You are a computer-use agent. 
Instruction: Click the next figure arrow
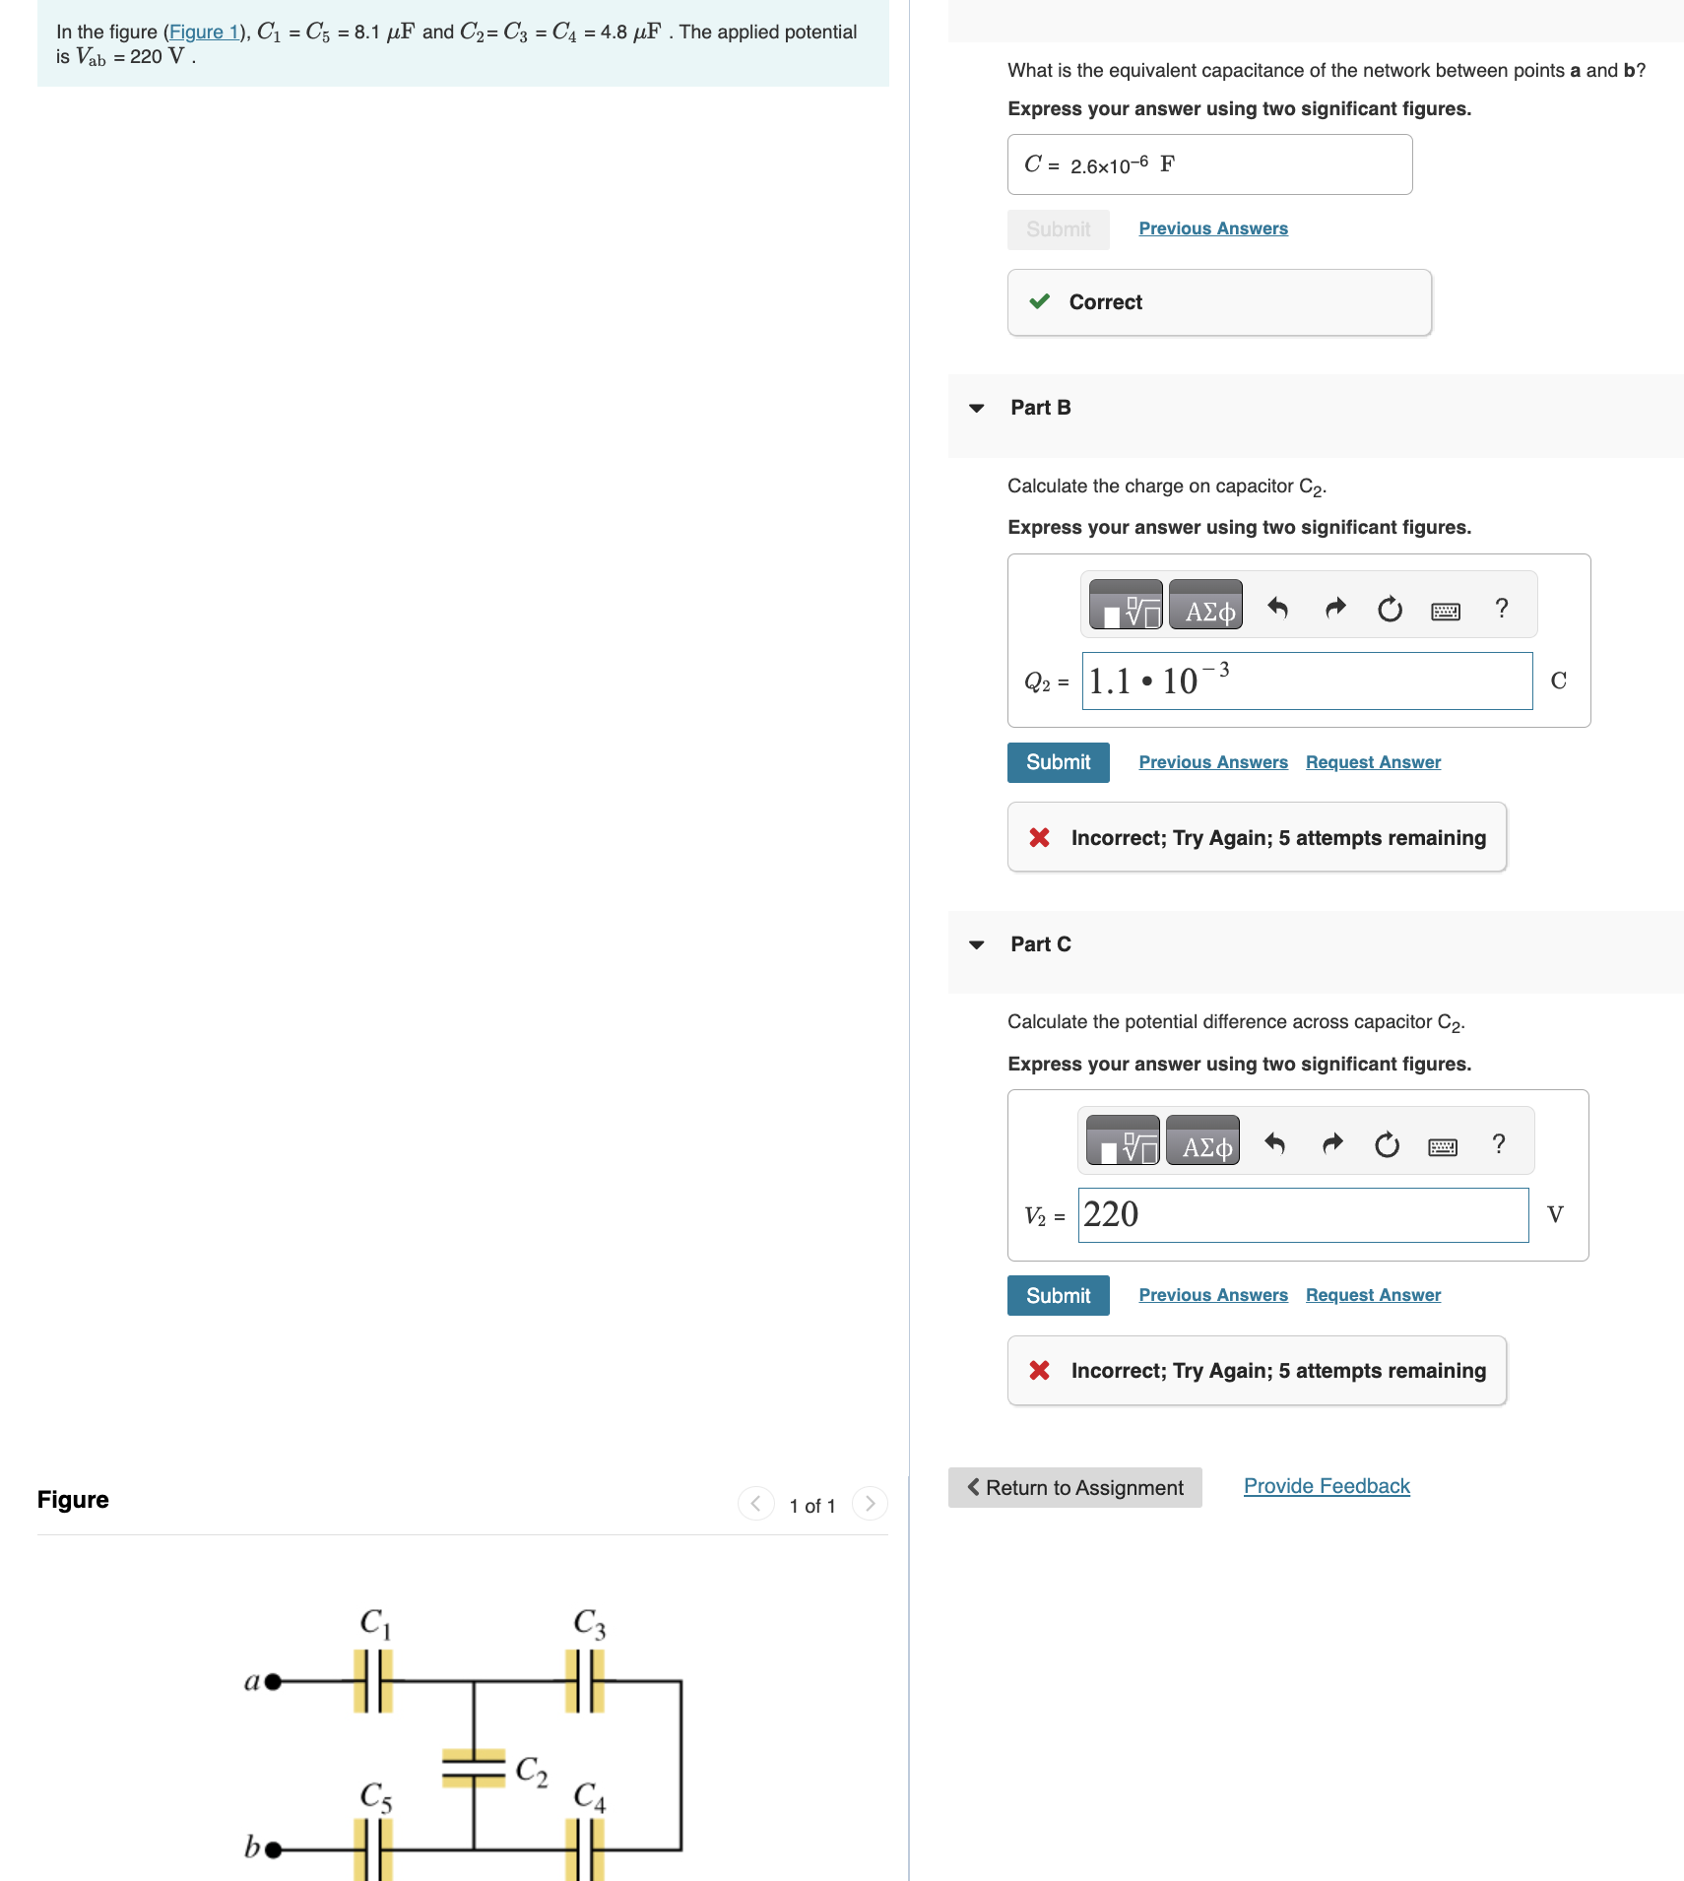869,1504
